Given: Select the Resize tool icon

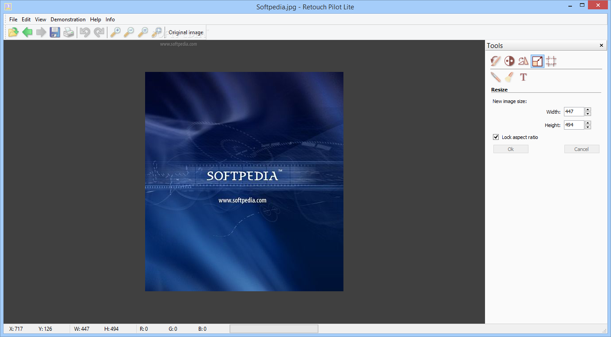Looking at the screenshot, I should point(537,61).
